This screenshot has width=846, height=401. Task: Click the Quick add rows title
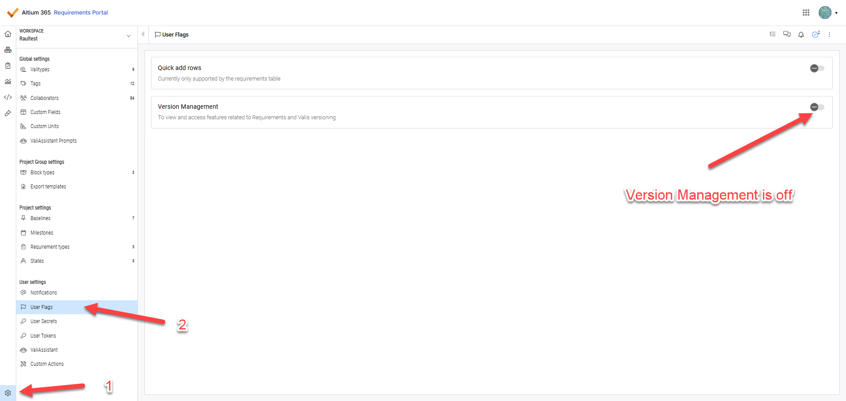point(179,68)
